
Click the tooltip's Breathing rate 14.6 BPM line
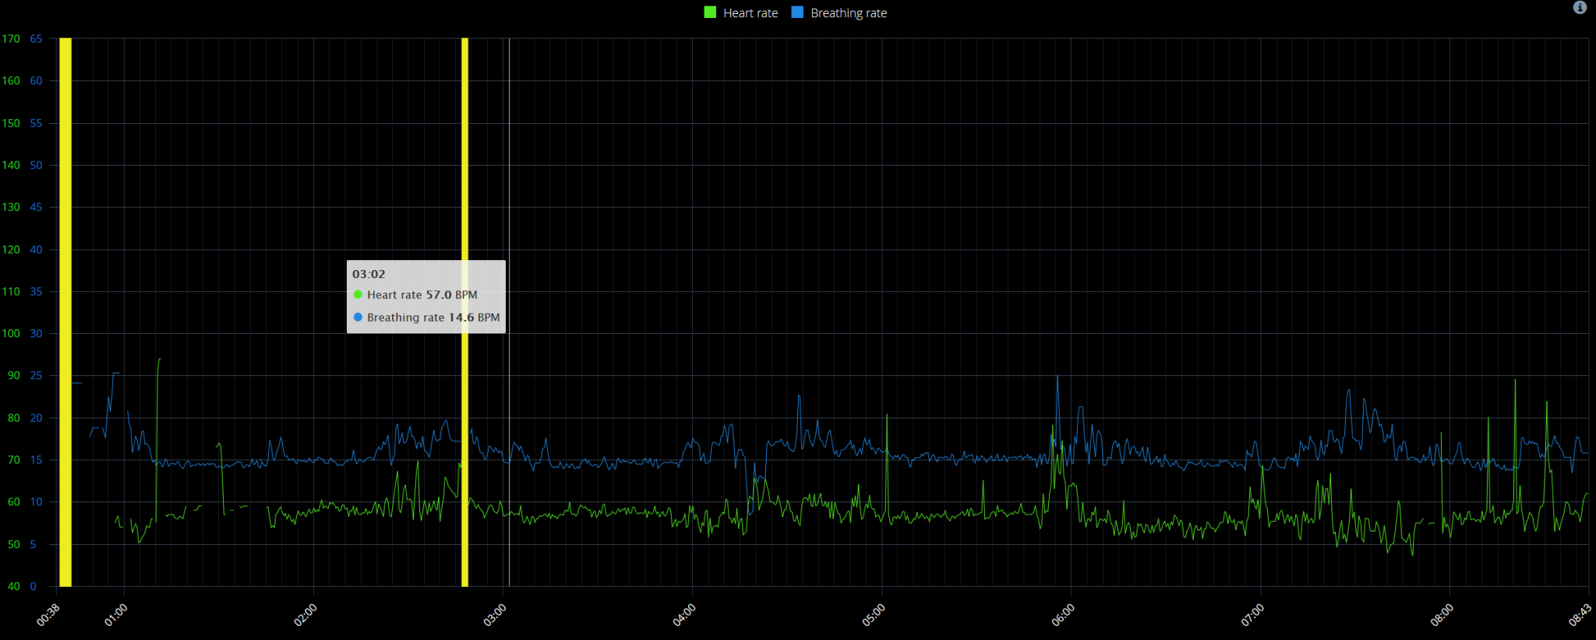click(426, 318)
